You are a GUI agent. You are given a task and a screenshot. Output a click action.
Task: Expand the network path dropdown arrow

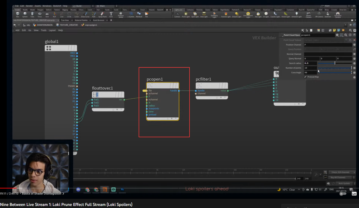click(x=345, y=25)
